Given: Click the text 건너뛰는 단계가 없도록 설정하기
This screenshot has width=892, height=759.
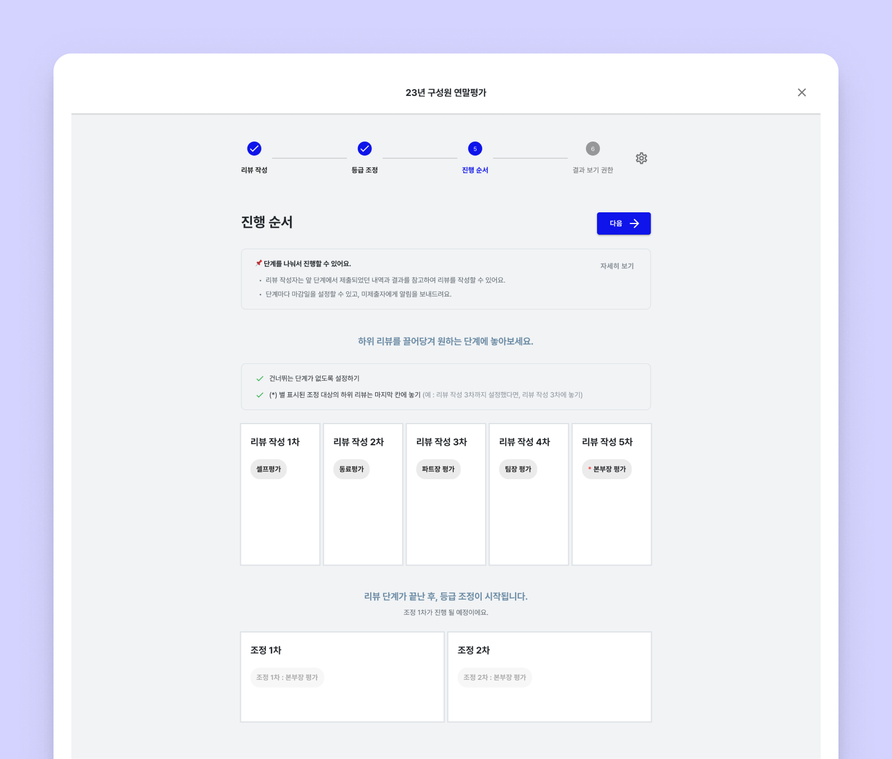Looking at the screenshot, I should point(314,378).
